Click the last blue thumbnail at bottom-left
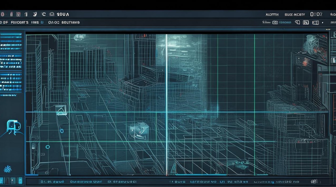Screen dimensions: 336x187 coord(20,181)
